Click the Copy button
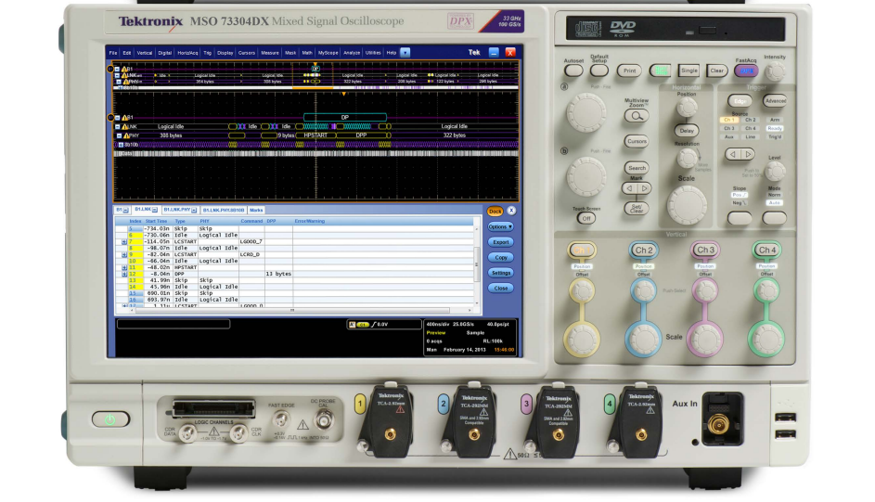The image size is (875, 502). coord(500,258)
